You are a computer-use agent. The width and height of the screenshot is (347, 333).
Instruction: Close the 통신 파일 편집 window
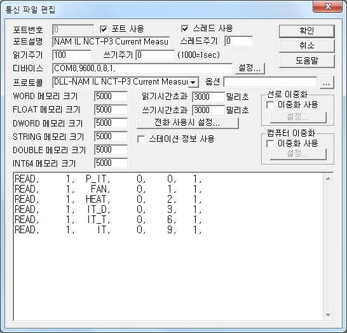coord(328,6)
